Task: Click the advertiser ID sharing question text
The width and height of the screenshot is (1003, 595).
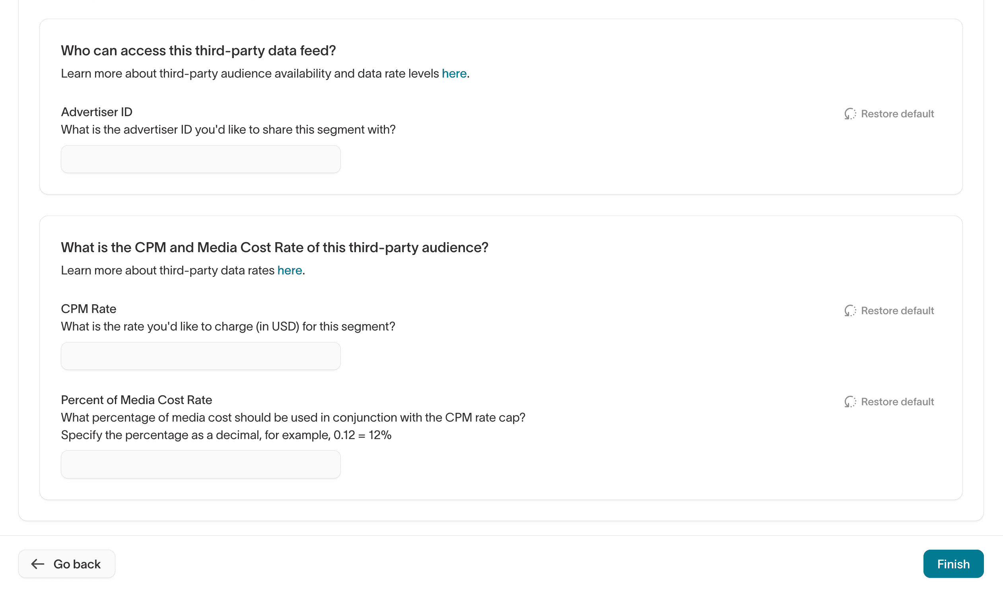Action: click(x=228, y=130)
